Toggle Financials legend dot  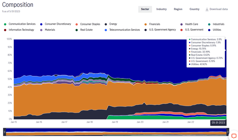[x=145, y=24]
